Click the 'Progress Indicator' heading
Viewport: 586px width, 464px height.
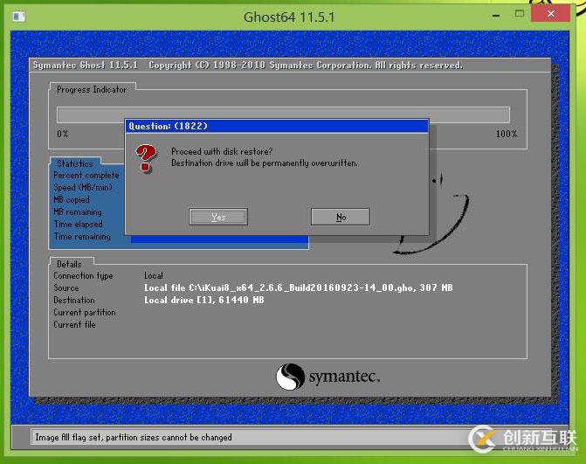(x=92, y=90)
